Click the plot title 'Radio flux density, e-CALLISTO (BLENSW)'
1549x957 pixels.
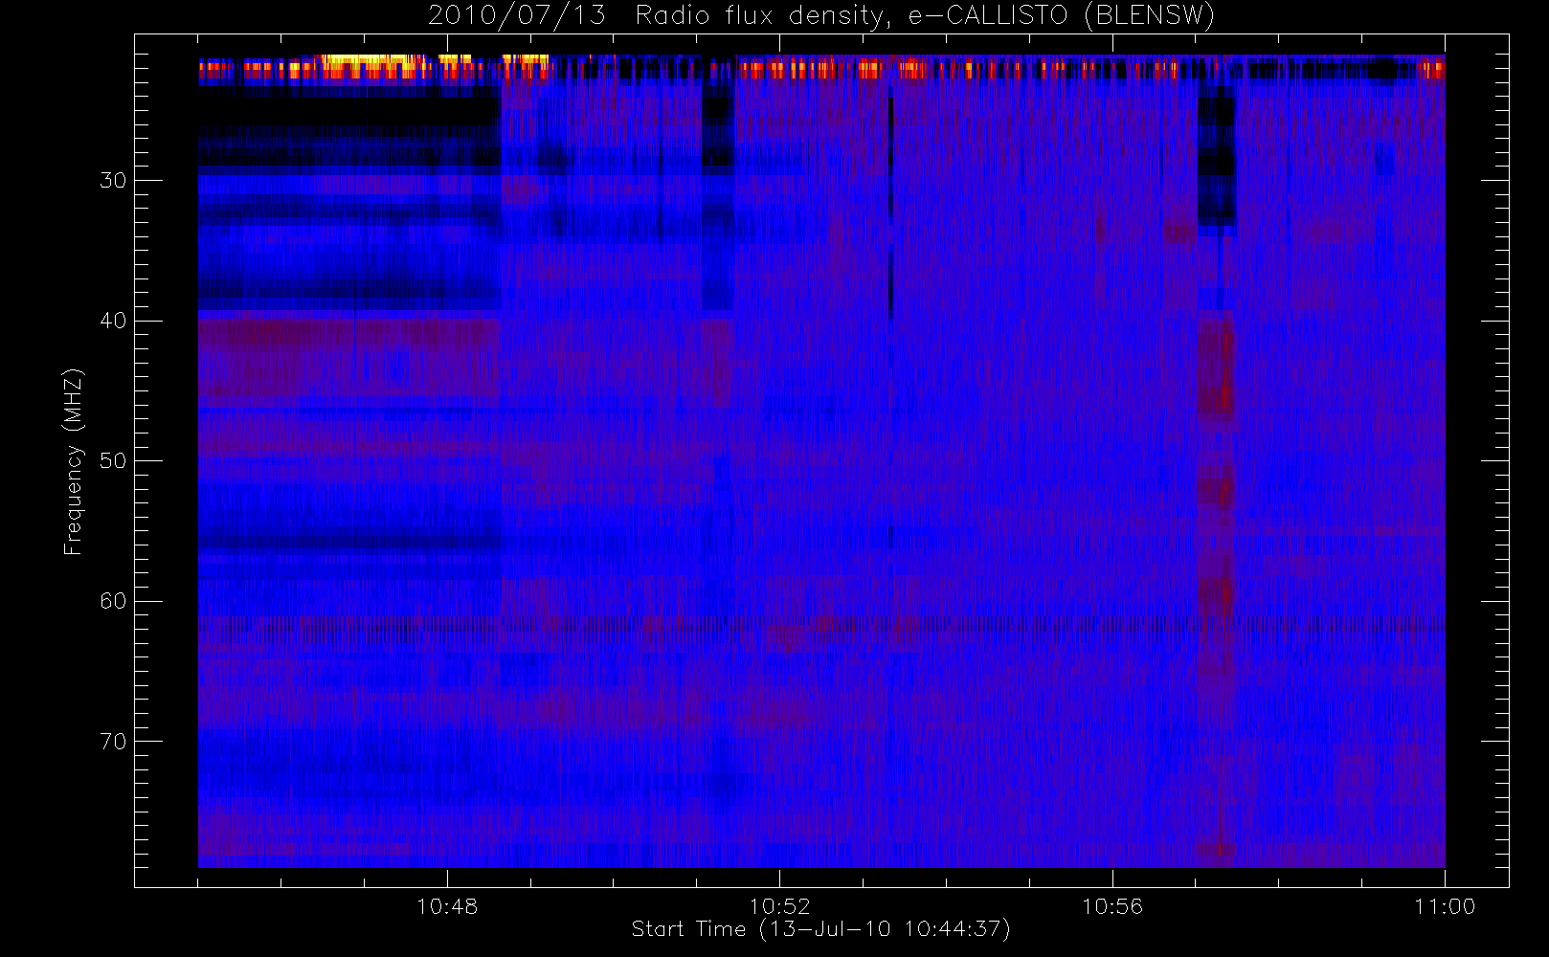tap(926, 16)
